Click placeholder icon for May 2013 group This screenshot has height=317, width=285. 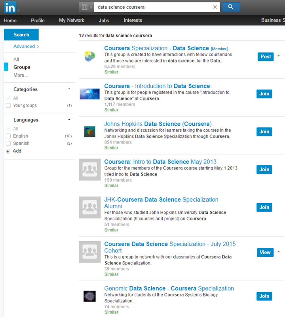pyautogui.click(x=90, y=170)
